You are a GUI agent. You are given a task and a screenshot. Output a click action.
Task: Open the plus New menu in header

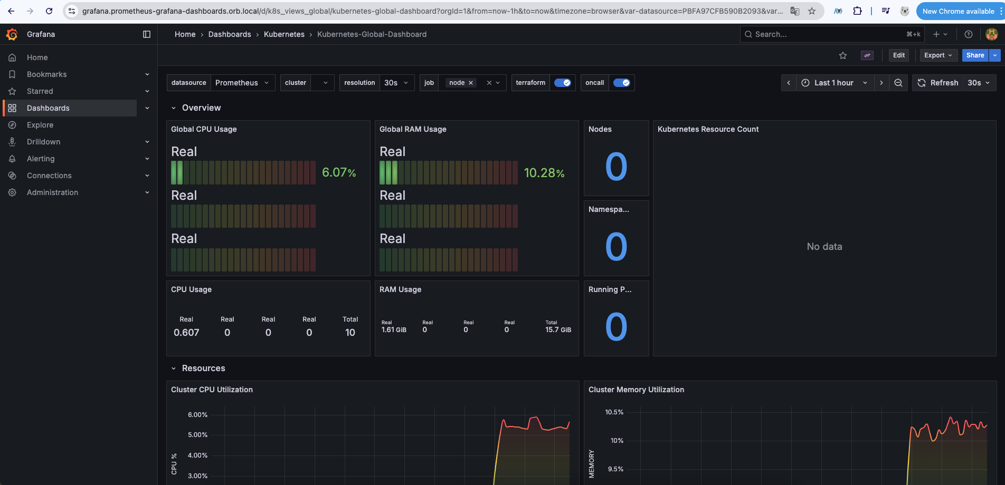[940, 34]
